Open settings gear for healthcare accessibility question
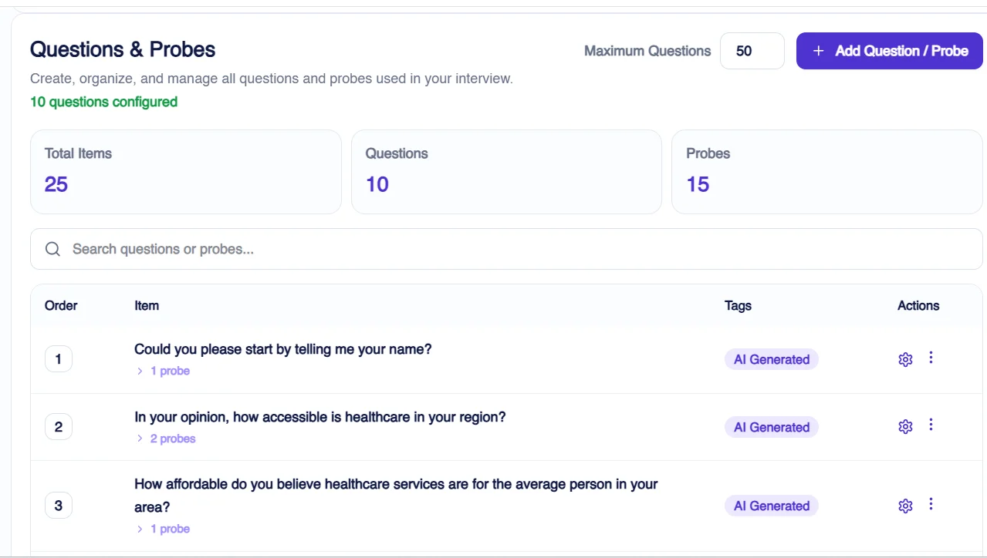Screen dimensions: 987x558 905,426
